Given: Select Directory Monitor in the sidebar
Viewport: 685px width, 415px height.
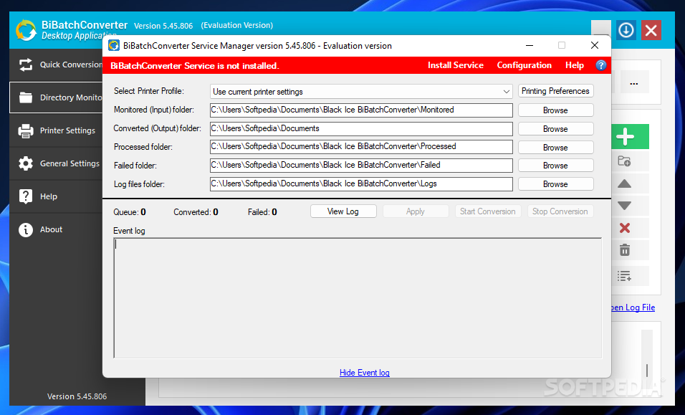Looking at the screenshot, I should tap(56, 97).
